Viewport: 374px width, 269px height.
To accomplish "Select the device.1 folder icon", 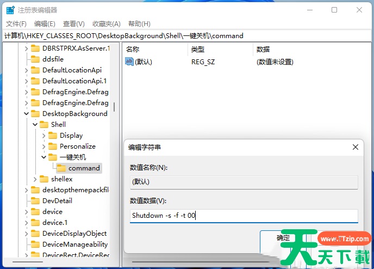I will [35, 223].
